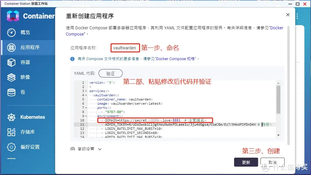Click the 高级设置 gear icon
The width and height of the screenshot is (311, 175).
[73, 149]
